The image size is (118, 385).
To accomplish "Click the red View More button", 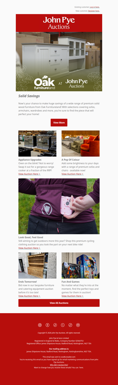I will coord(59,123).
